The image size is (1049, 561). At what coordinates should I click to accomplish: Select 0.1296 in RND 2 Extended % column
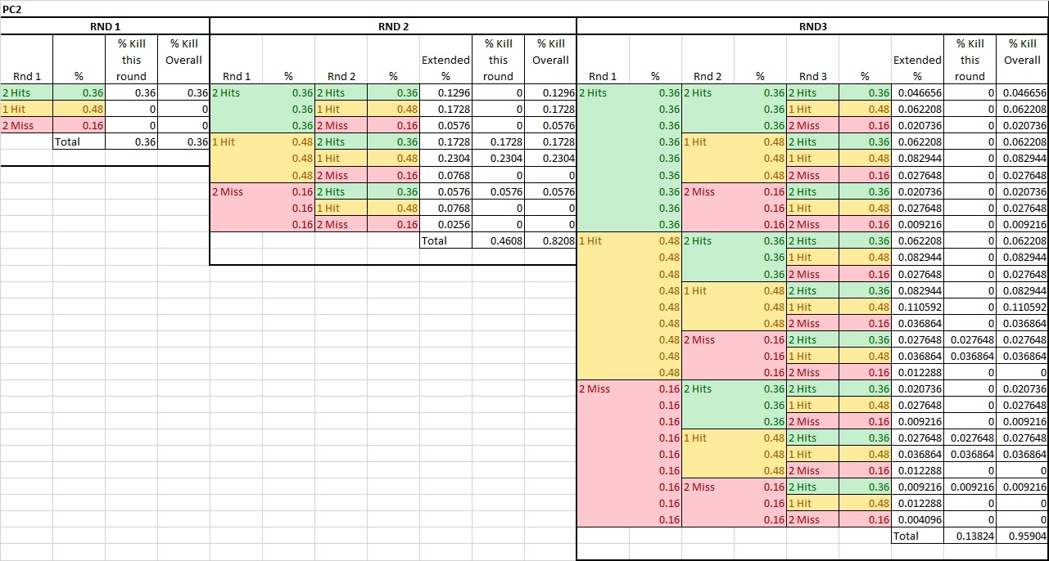[445, 93]
